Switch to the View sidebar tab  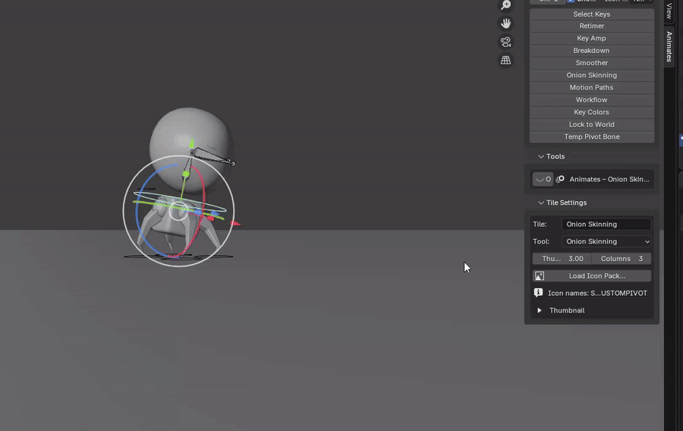[669, 11]
